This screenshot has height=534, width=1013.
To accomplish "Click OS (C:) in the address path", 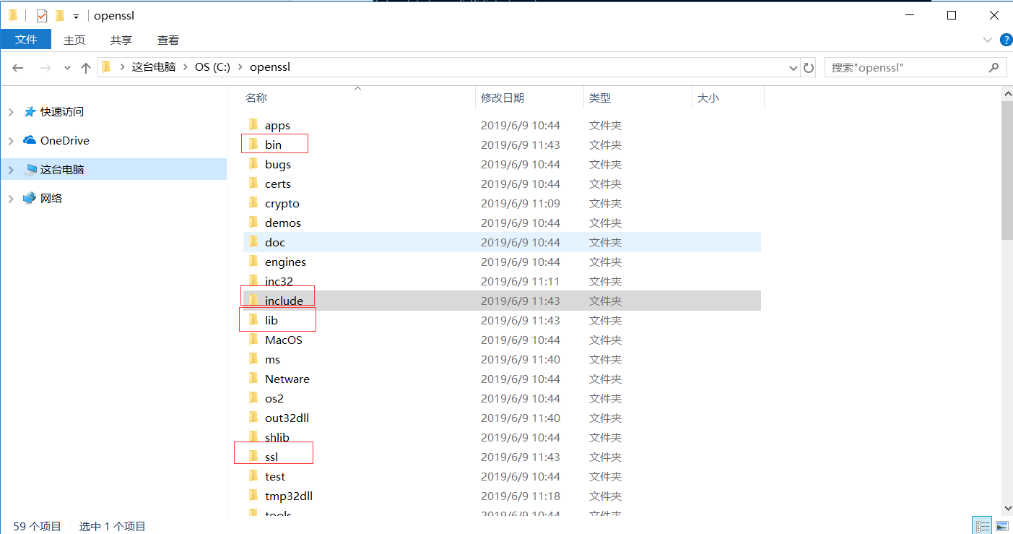I will tap(212, 67).
